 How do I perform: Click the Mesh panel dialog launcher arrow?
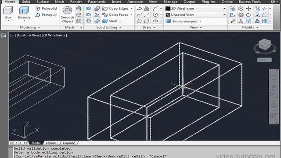[x=81, y=28]
